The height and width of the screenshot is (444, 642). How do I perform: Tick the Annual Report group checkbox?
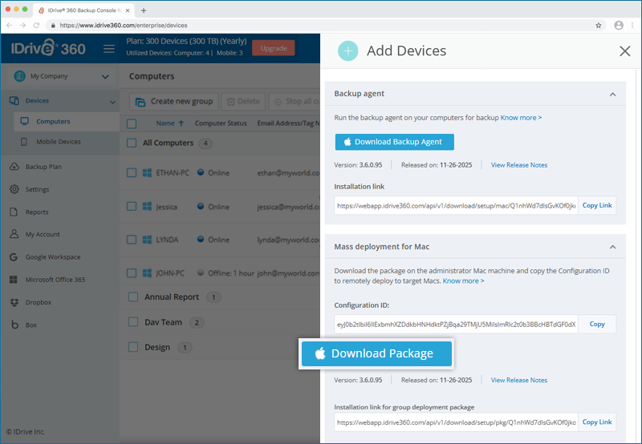(x=132, y=297)
